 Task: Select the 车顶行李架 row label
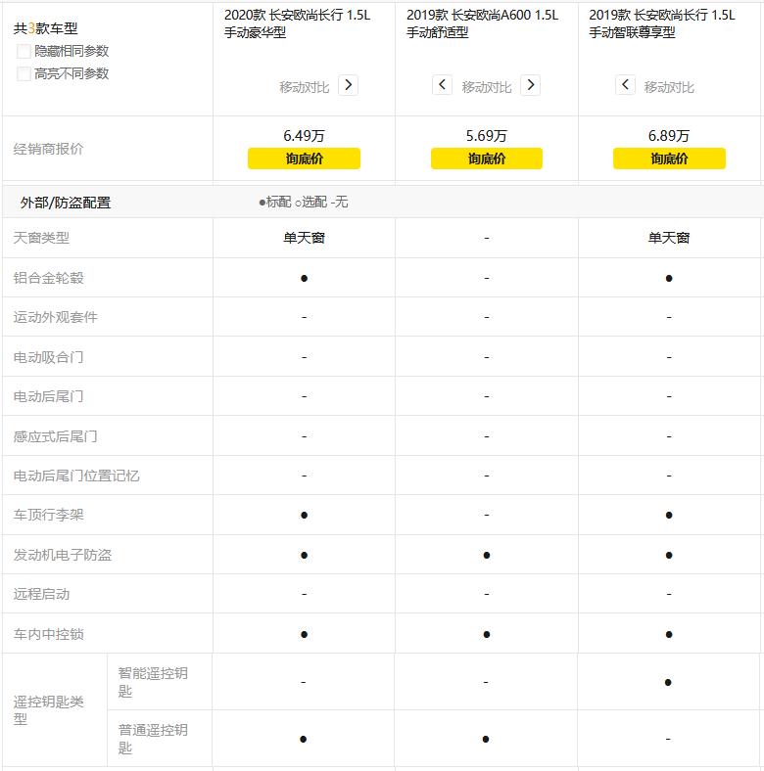tap(48, 515)
